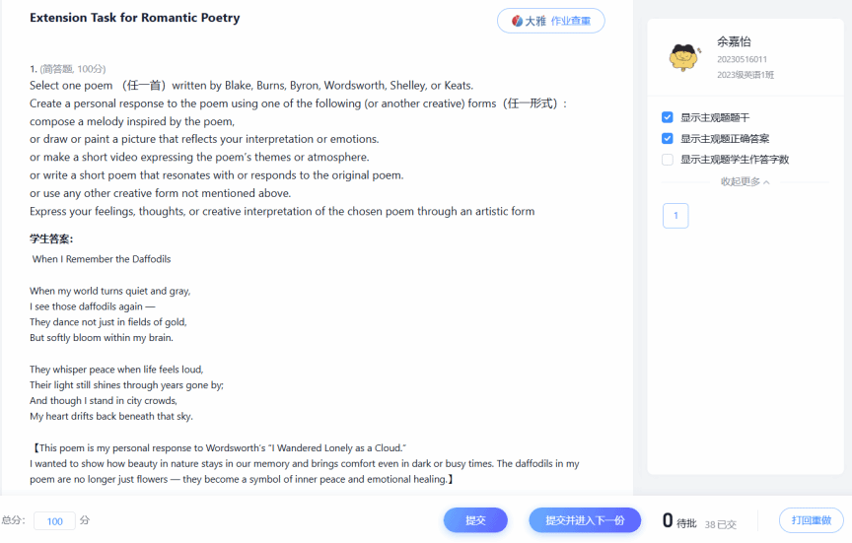Click class label 2023级英语1班
This screenshot has height=543, width=852.
point(745,74)
